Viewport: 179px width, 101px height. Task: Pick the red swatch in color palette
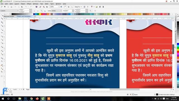click(42, 14)
